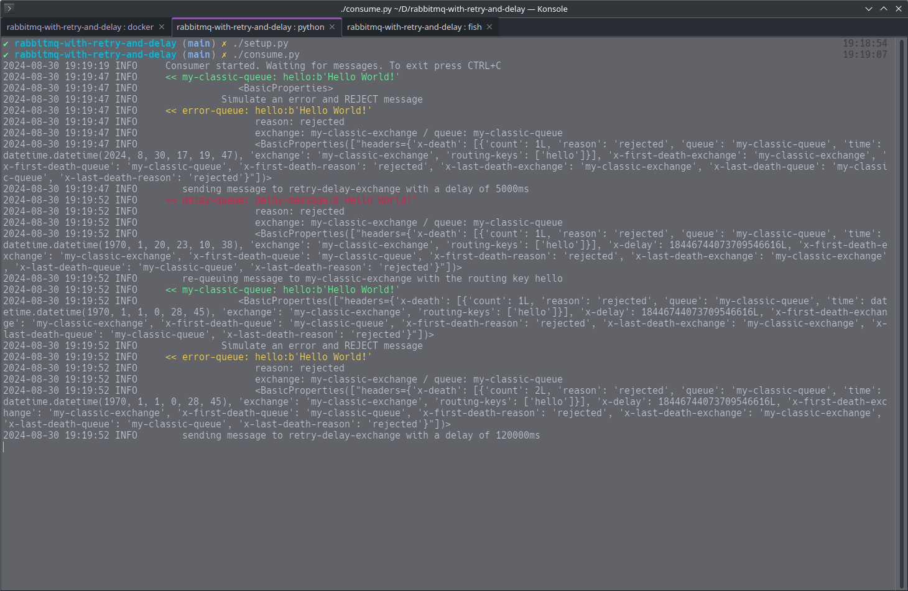Click 're-queuing message to my-classic-exchange' line
This screenshot has width=908, height=591.
pos(373,279)
